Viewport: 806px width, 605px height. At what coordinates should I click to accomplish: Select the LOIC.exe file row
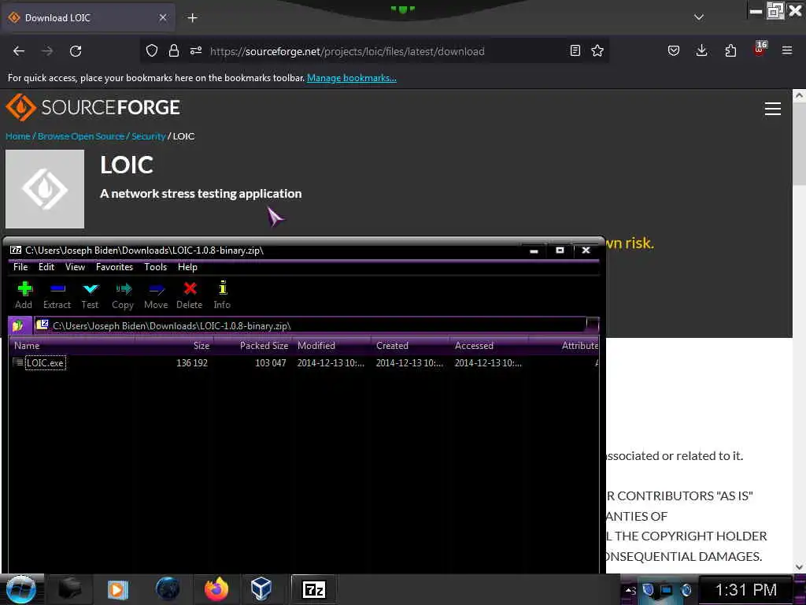(x=303, y=362)
